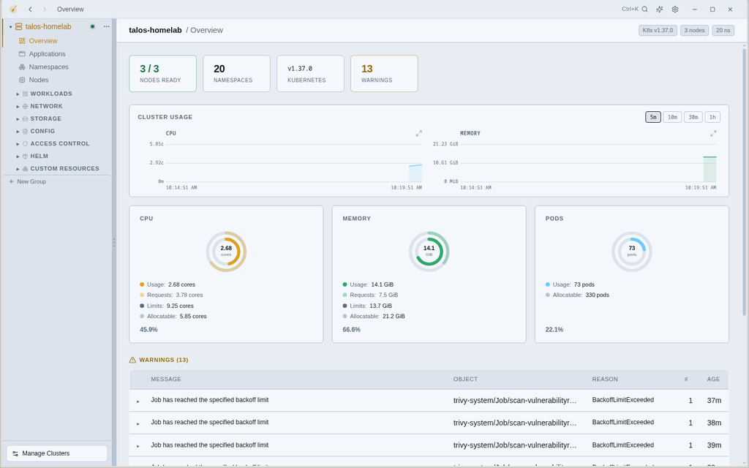Expand the ACCESS CONTROL section
This screenshot has width=749, height=468.
18,144
